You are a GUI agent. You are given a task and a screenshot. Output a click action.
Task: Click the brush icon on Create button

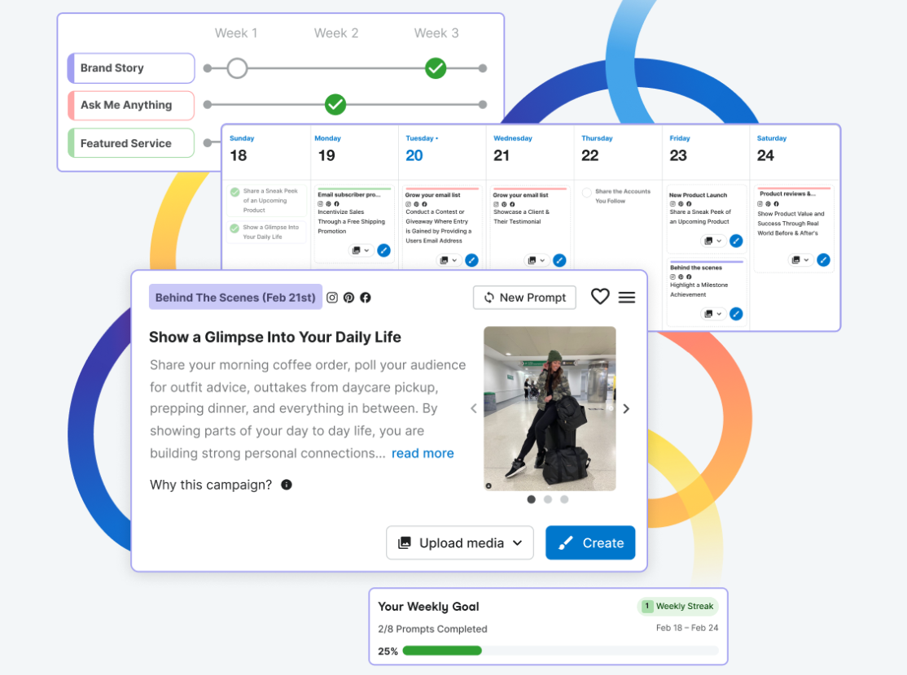click(565, 542)
